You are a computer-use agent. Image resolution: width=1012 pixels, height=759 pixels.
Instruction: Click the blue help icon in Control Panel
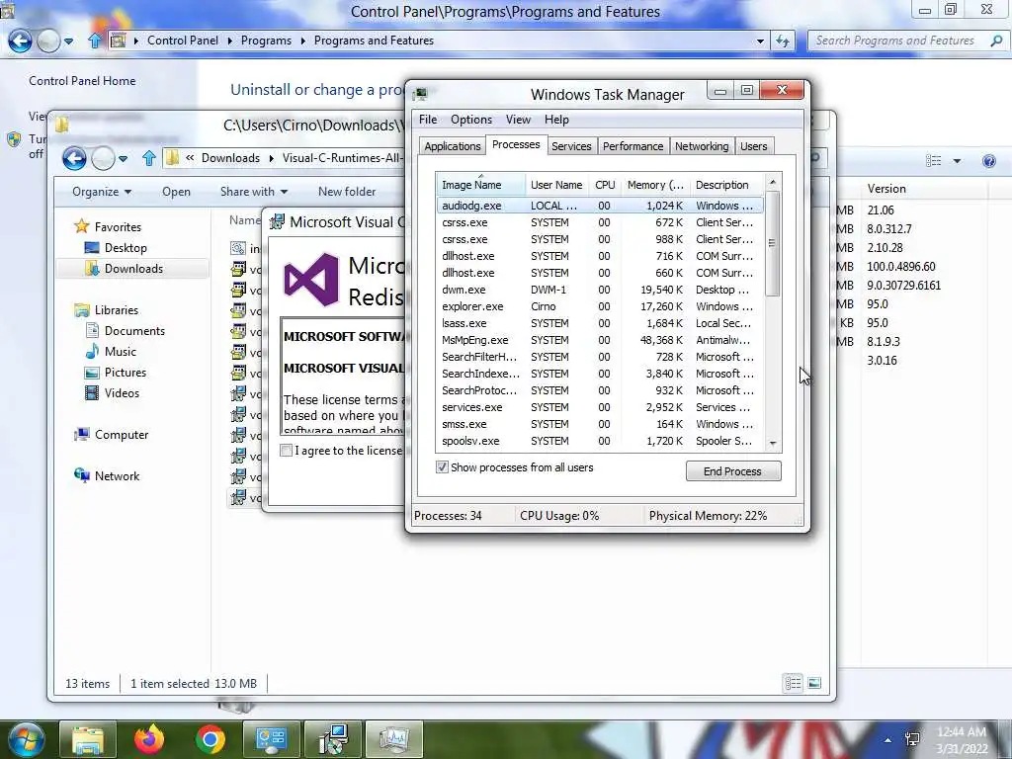[x=988, y=161]
